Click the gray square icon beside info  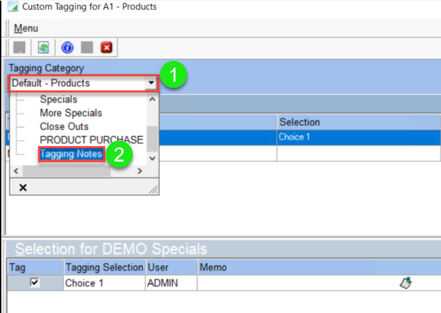86,48
